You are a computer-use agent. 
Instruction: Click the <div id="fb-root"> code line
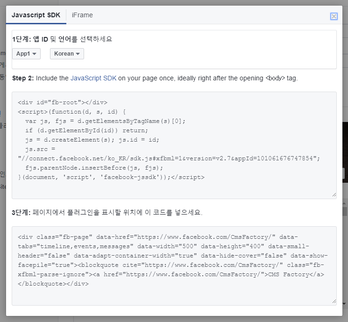pos(63,102)
